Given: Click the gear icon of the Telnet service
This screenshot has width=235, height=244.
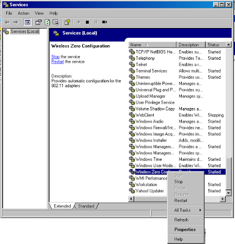Looking at the screenshot, I should [x=132, y=65].
